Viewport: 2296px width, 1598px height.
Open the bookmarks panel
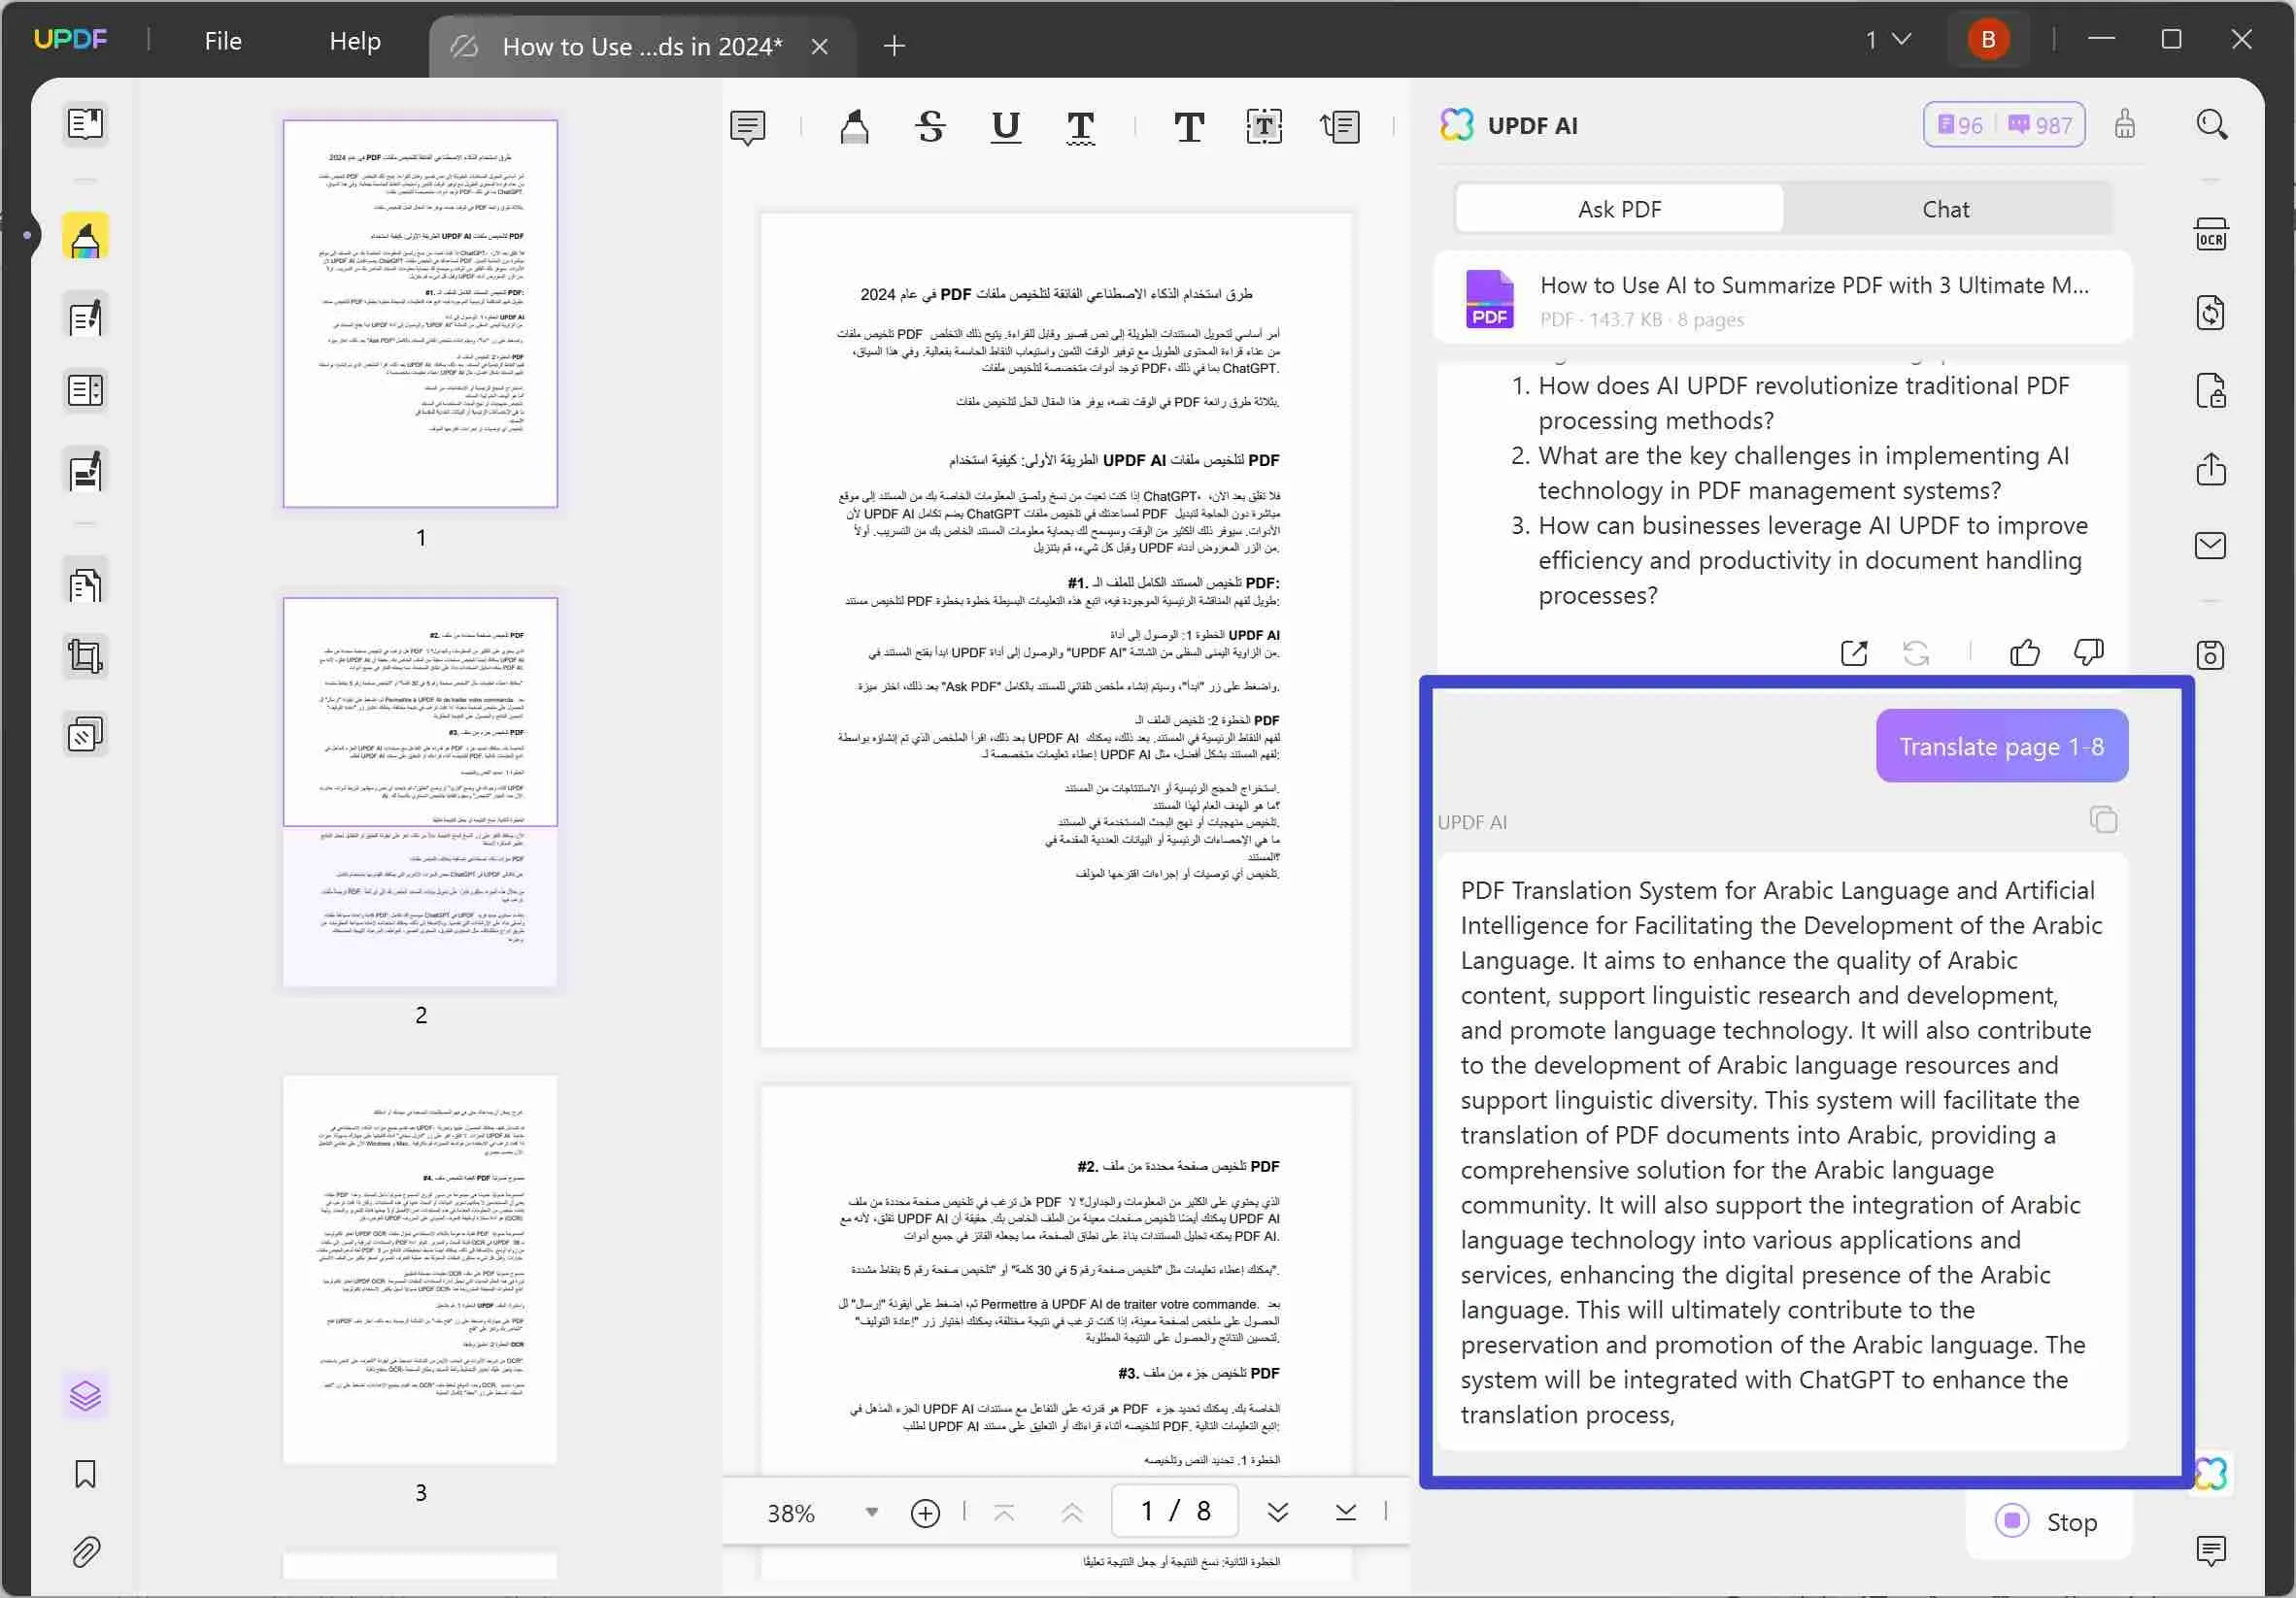click(85, 1474)
